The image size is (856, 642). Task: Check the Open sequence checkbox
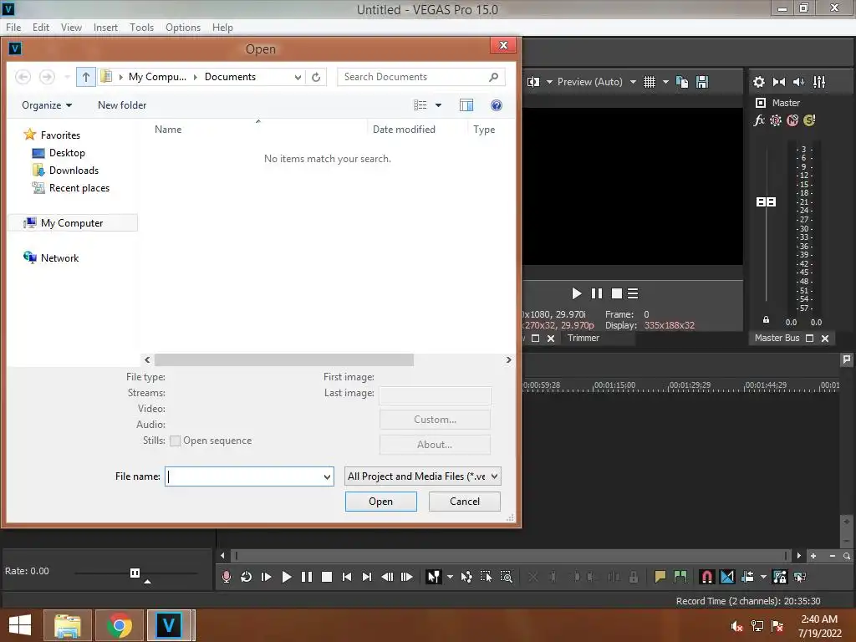[x=176, y=441]
